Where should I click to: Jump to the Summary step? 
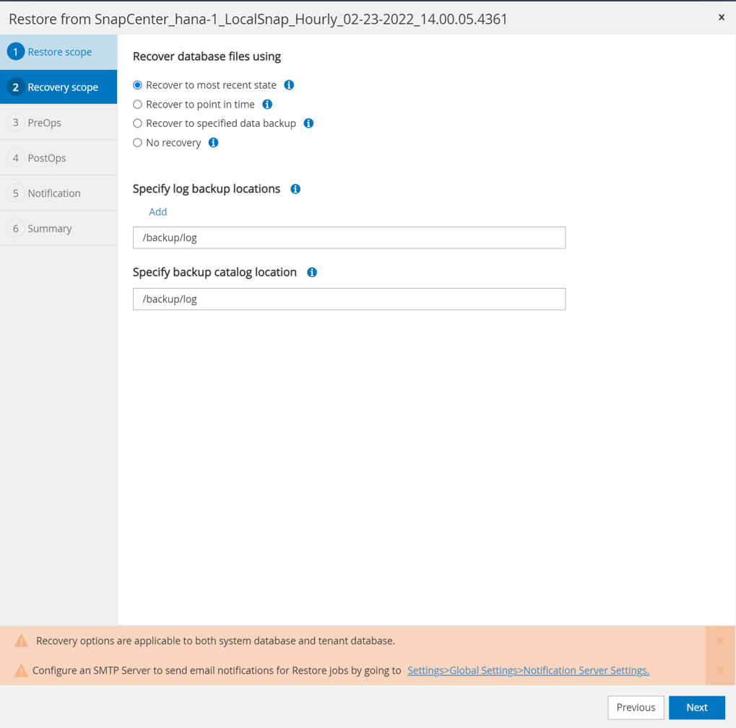(x=49, y=229)
